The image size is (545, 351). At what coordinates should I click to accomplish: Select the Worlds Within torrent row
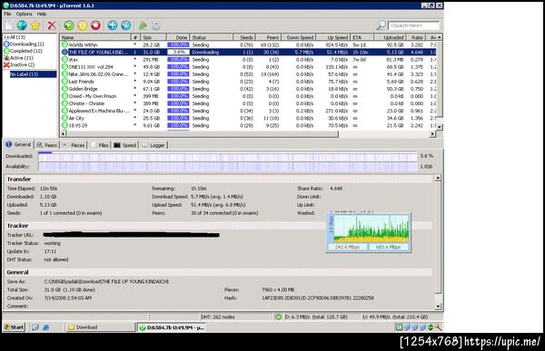[248, 44]
